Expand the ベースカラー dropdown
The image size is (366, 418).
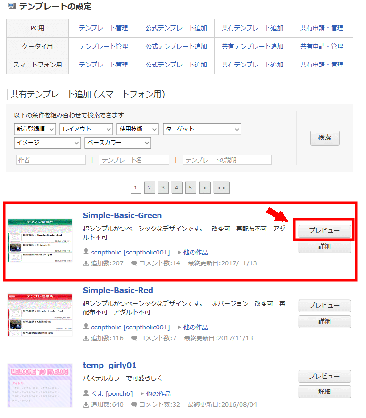[x=118, y=143]
